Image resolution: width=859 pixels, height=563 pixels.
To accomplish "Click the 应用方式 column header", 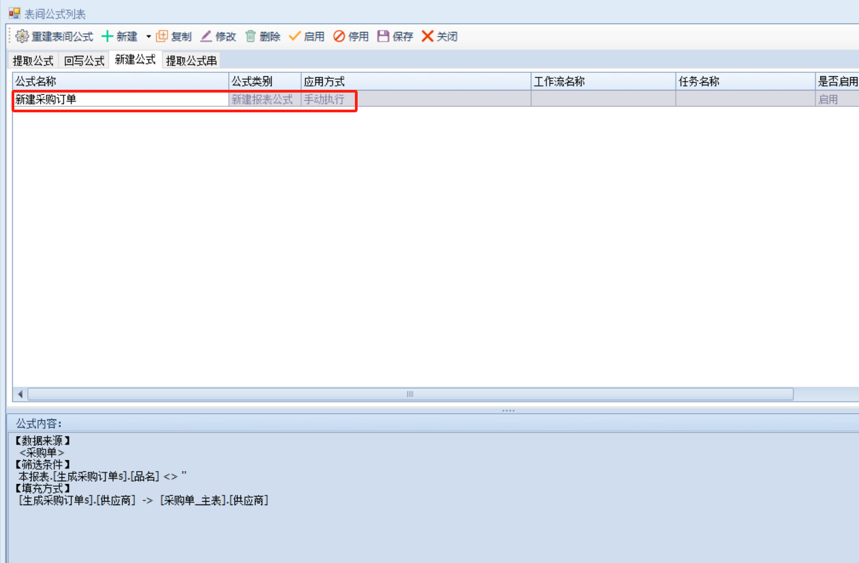I will point(416,82).
